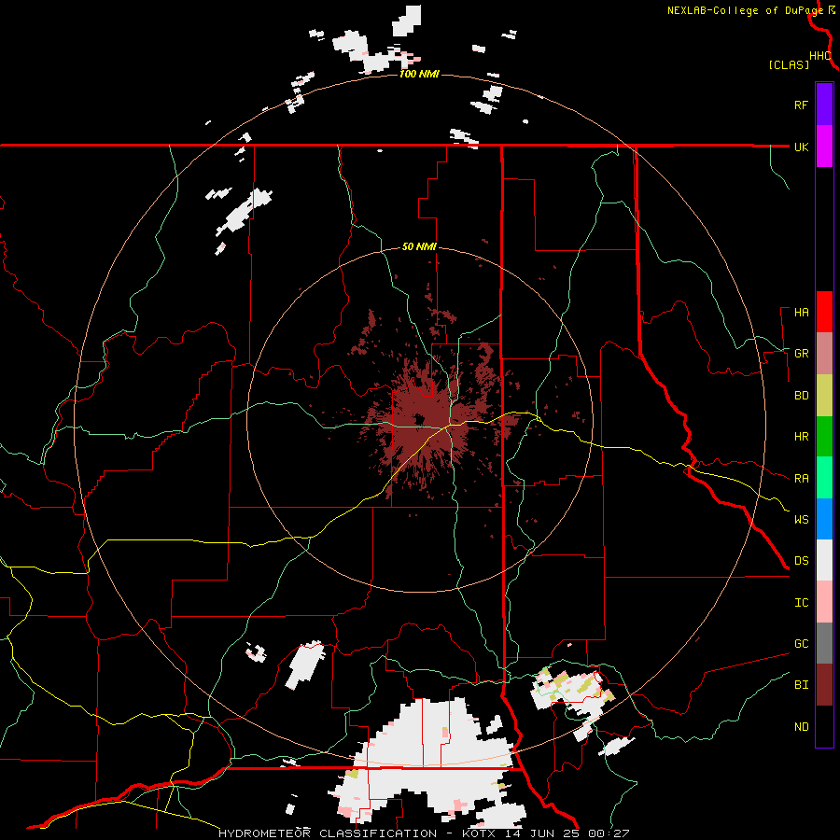Click the DS legend label

point(801,560)
